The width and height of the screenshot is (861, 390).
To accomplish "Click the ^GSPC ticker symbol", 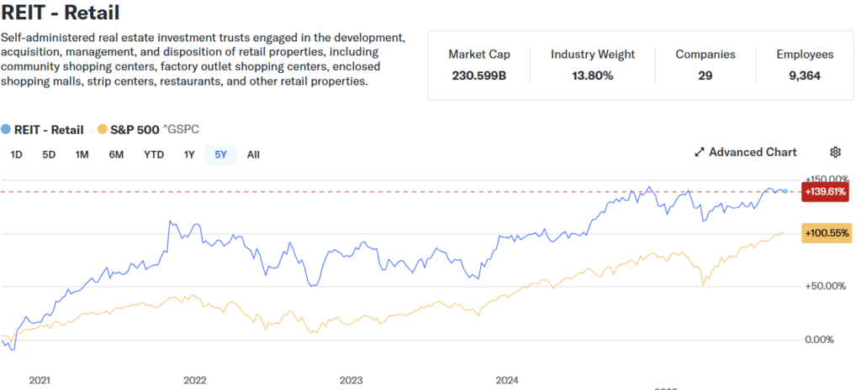I will [181, 129].
